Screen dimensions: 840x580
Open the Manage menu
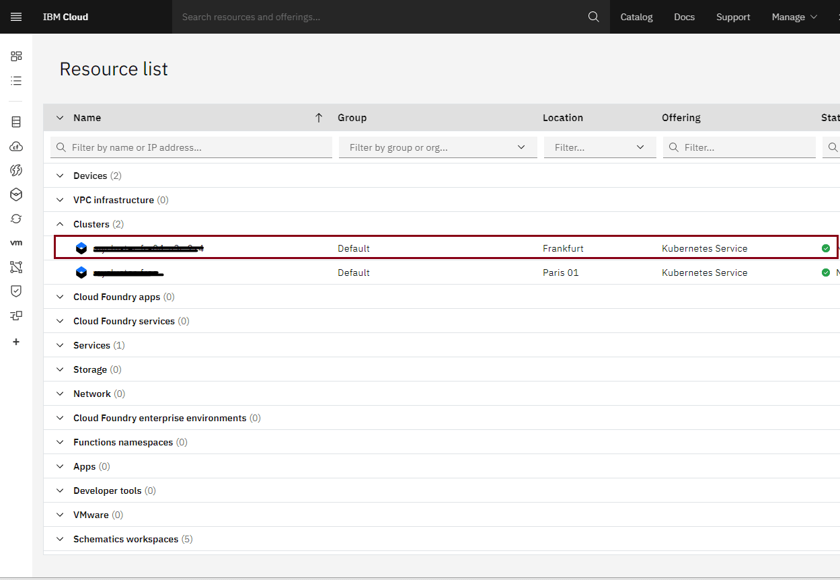pos(794,17)
